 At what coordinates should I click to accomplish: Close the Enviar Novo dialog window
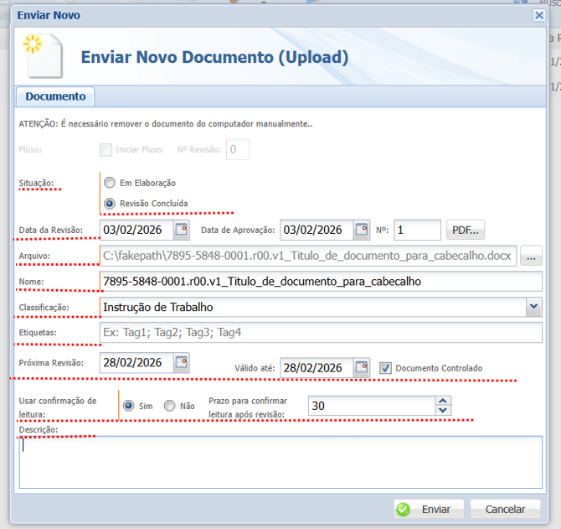(x=539, y=15)
